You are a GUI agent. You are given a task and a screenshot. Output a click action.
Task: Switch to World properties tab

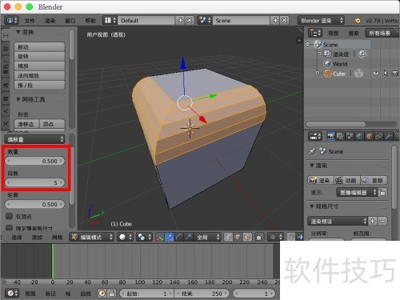coord(359,136)
